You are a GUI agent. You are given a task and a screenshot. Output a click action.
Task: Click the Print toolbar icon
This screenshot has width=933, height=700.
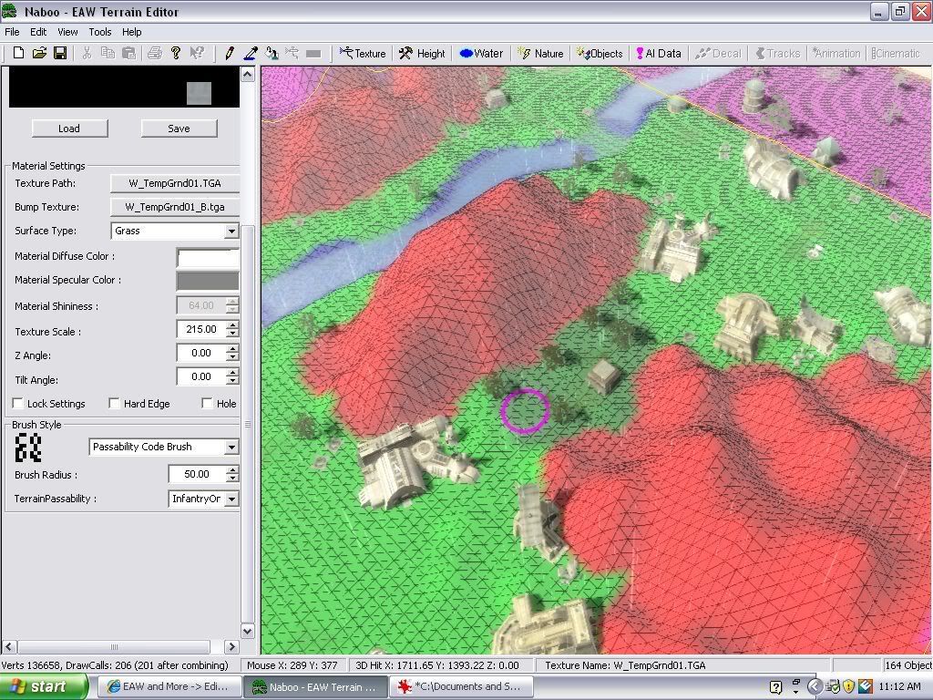click(155, 53)
